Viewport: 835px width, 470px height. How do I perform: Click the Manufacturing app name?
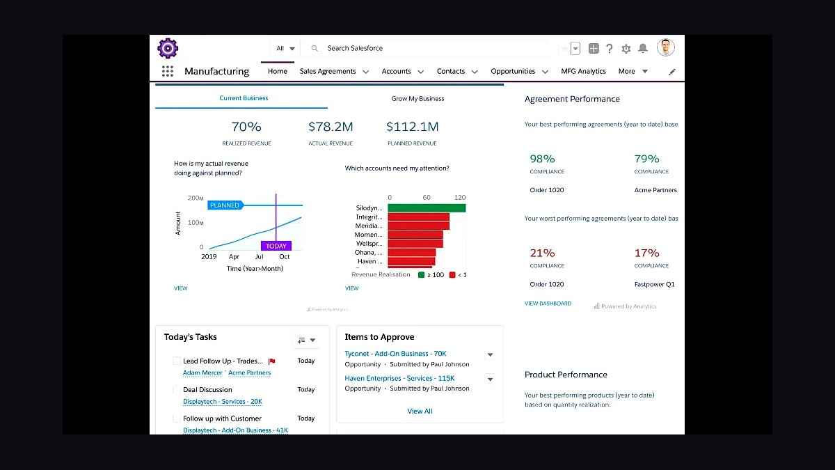pos(216,71)
